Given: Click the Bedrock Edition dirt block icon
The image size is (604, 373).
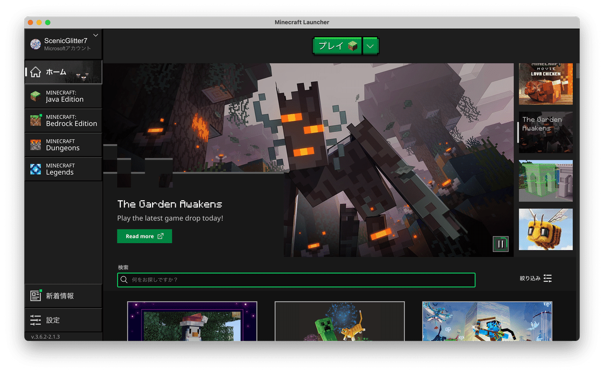Looking at the screenshot, I should pyautogui.click(x=36, y=120).
